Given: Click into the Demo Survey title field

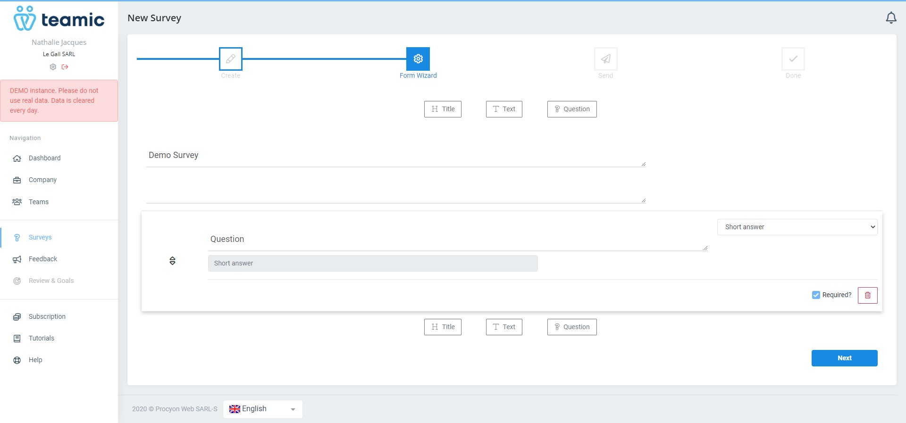Looking at the screenshot, I should (x=396, y=156).
